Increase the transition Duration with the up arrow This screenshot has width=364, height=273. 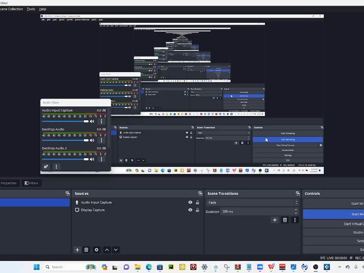pos(296,210)
